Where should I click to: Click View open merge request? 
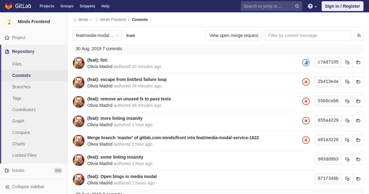pyautogui.click(x=234, y=35)
